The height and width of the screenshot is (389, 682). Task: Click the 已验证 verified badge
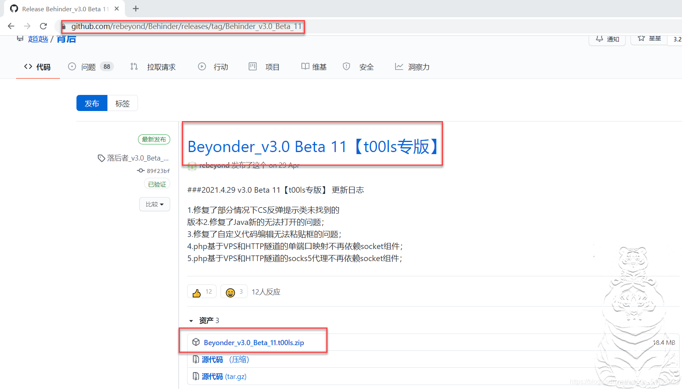pyautogui.click(x=157, y=184)
